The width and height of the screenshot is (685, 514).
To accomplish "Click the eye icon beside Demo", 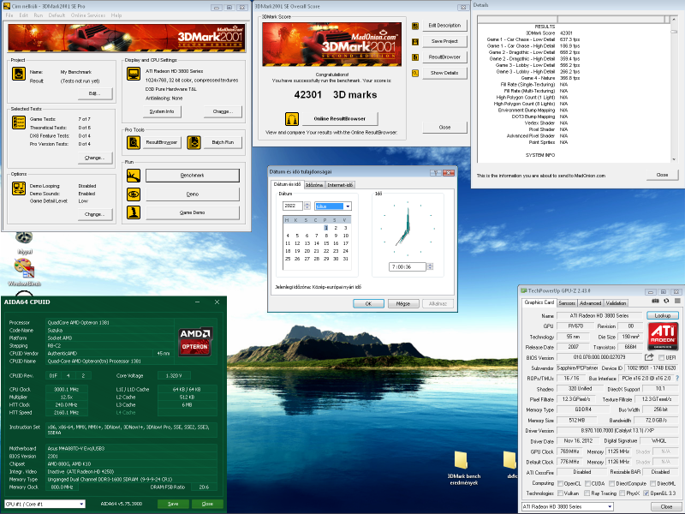I will [134, 194].
